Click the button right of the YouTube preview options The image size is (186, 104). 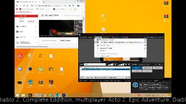(x=65, y=40)
